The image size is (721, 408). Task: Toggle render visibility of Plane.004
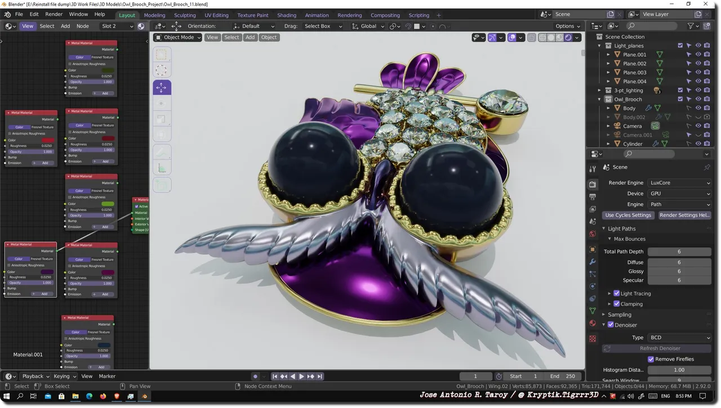point(707,81)
